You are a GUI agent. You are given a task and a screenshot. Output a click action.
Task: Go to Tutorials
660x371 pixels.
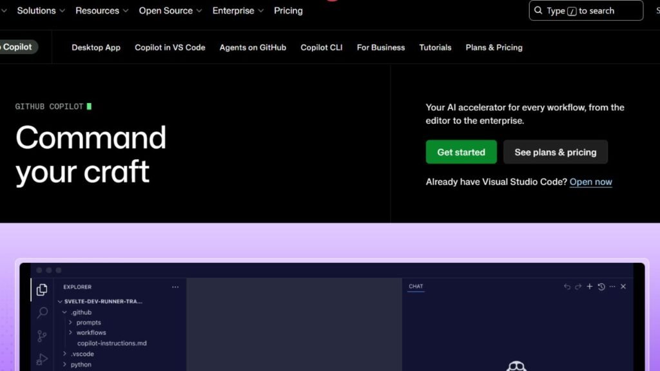(435, 48)
